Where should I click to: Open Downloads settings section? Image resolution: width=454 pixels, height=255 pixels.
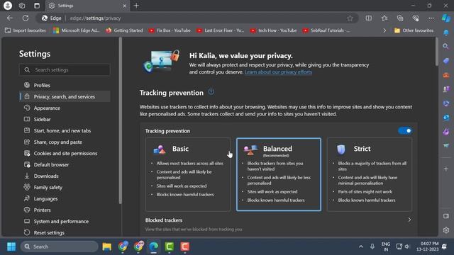coord(65,176)
